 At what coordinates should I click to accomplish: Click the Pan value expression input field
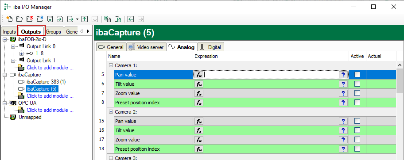click(x=271, y=75)
